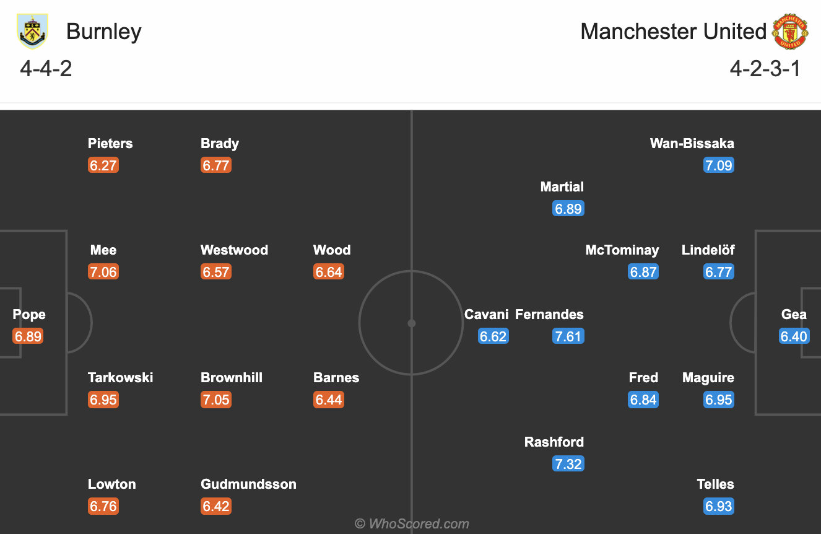Open player Tarkowski's name
Image resolution: width=821 pixels, height=534 pixels.
point(121,378)
